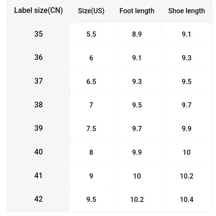216x216 pixels.
Task: Click shoe length 10.4 value
Action: [187, 200]
